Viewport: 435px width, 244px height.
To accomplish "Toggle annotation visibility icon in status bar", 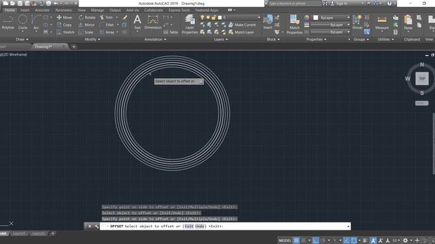I will (373, 241).
